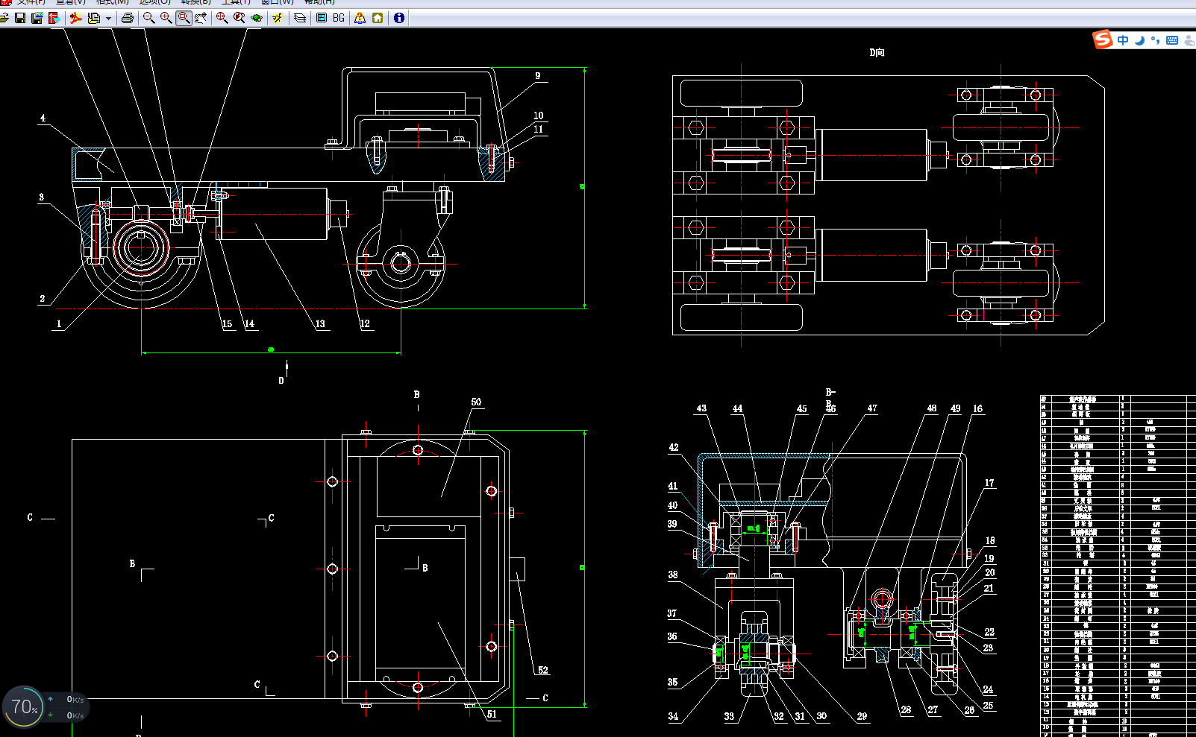The image size is (1196, 737).
Task: Click the yellow running figure icon
Action: click(x=278, y=18)
